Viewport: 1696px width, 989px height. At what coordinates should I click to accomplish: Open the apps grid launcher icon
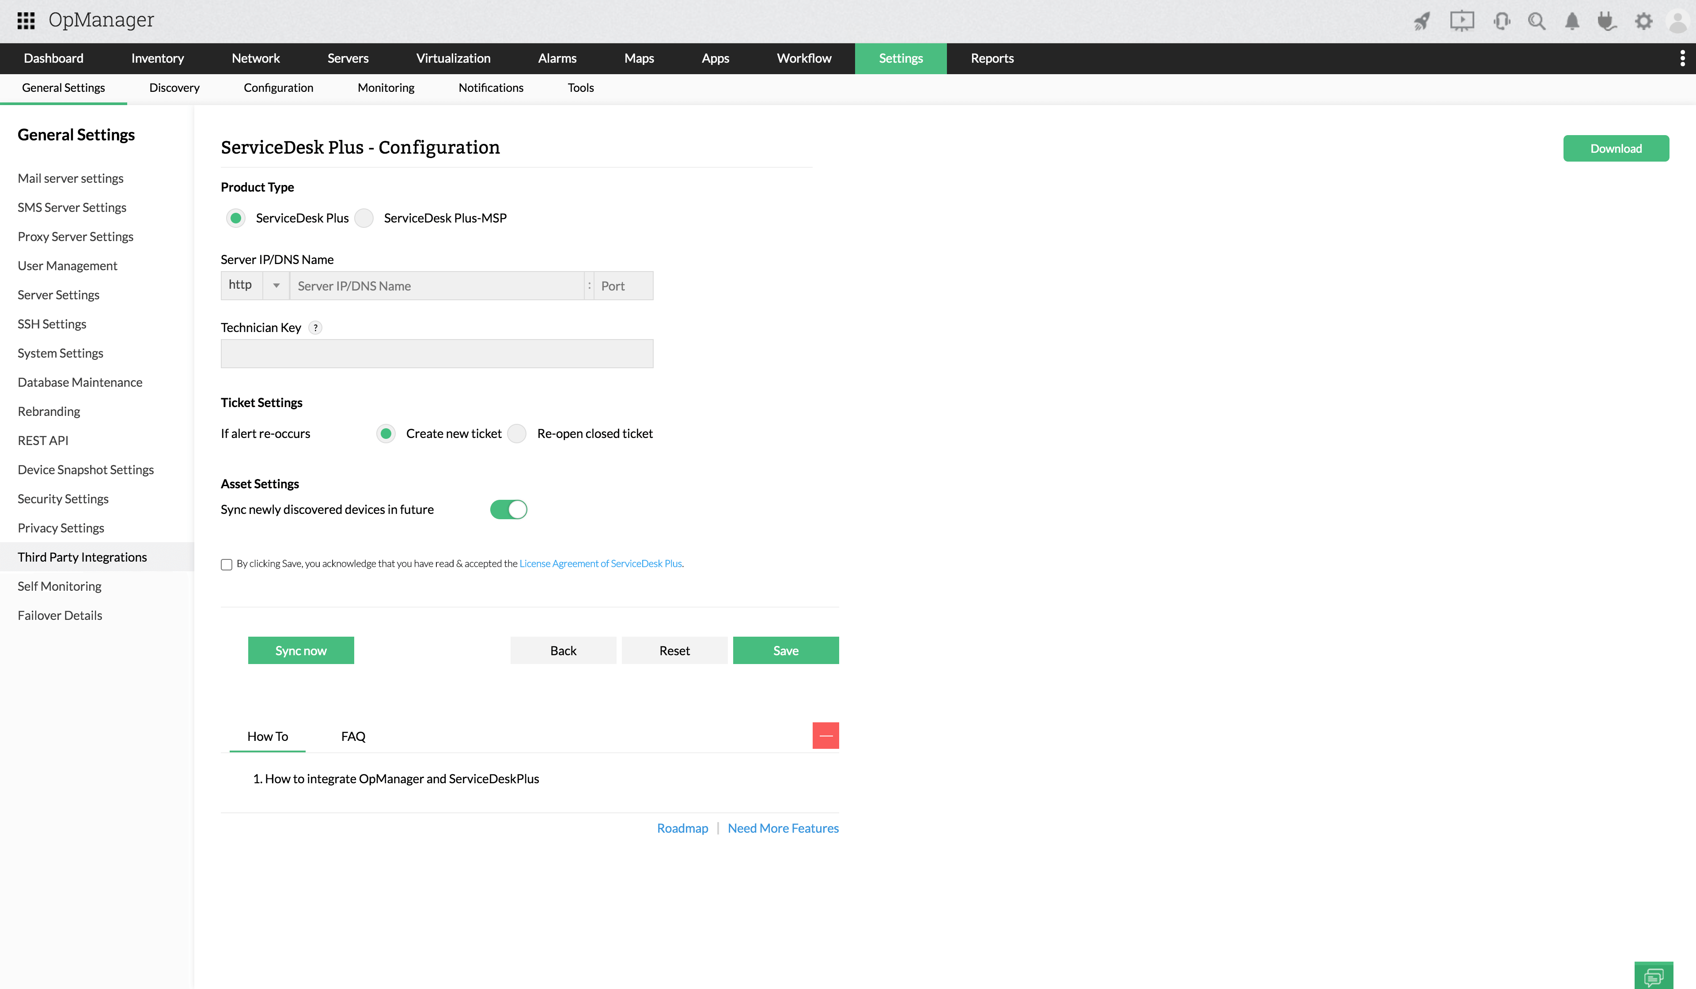pos(26,21)
